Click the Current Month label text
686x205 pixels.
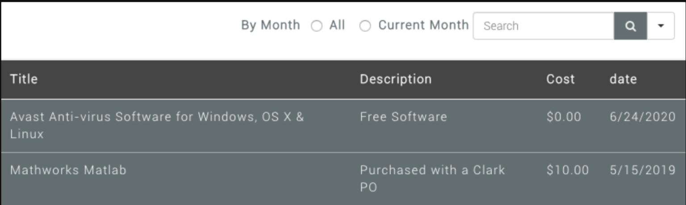click(423, 25)
